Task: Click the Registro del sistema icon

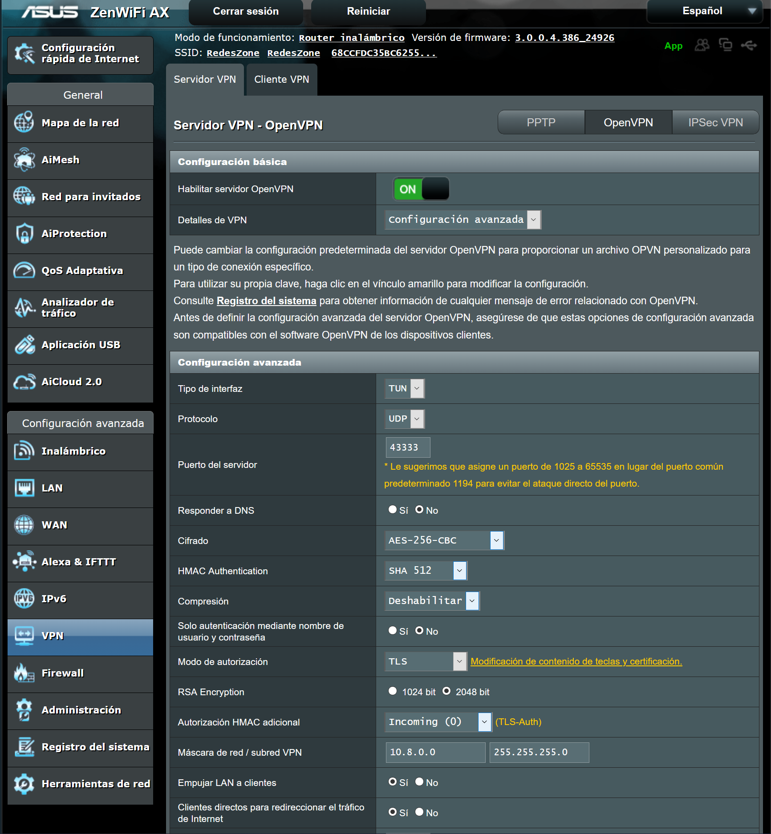Action: (x=24, y=747)
